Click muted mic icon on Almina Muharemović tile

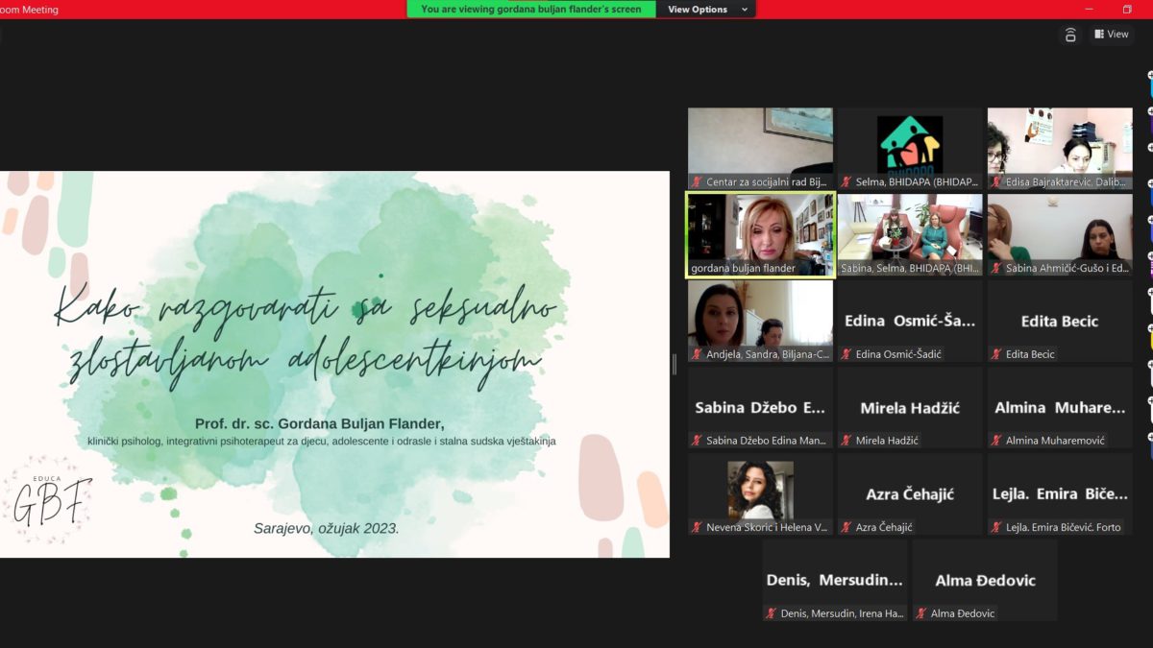[996, 441]
